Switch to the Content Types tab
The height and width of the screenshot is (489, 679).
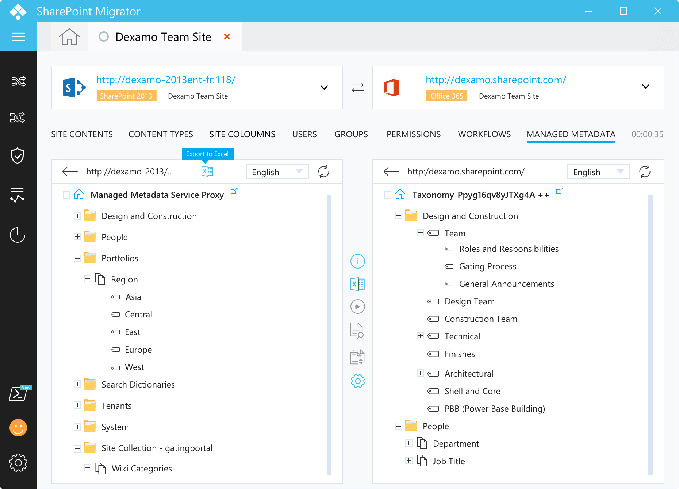coord(161,134)
